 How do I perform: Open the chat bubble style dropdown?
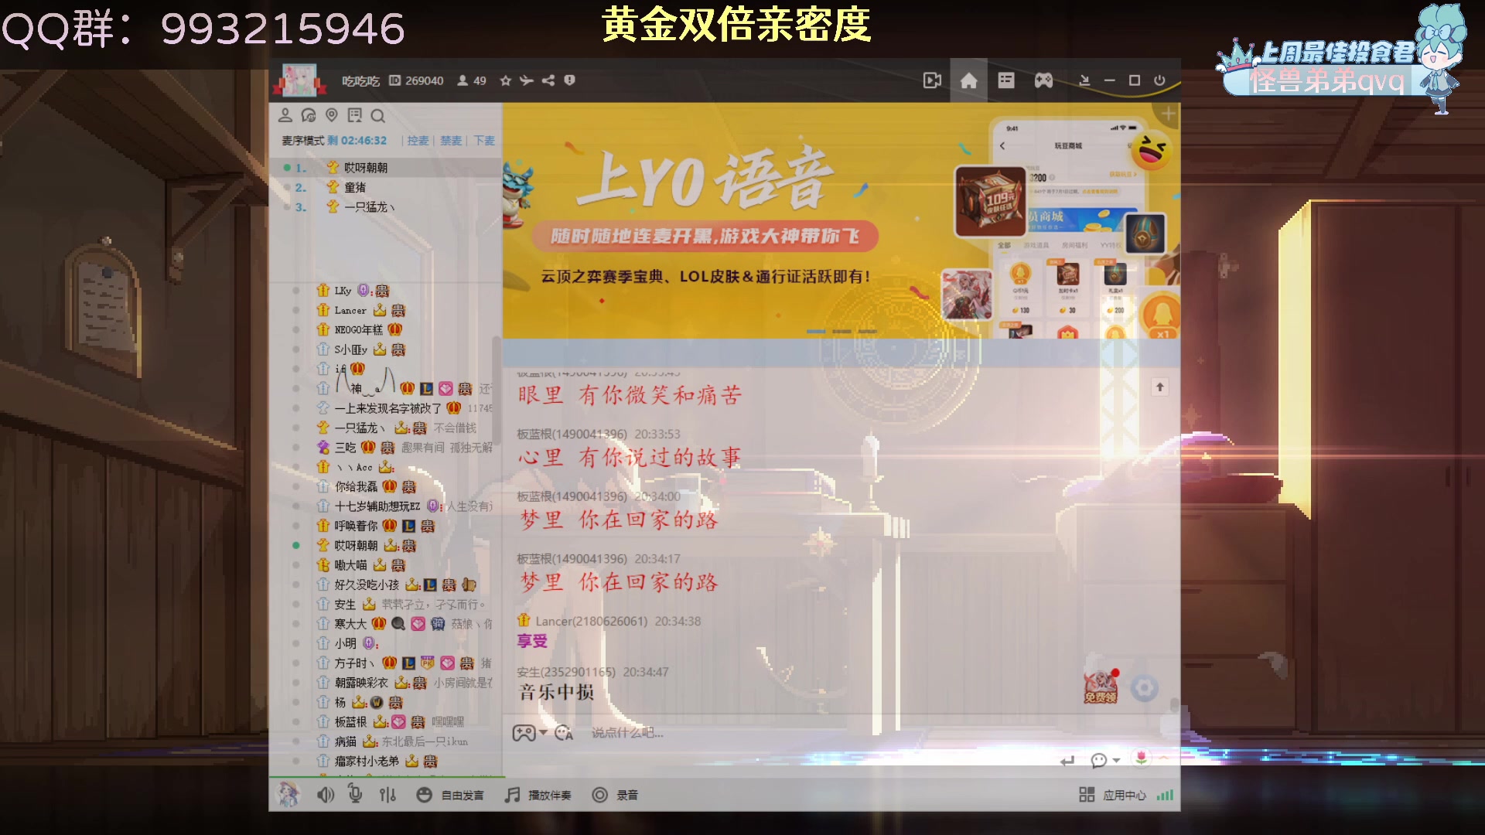pos(1105,761)
